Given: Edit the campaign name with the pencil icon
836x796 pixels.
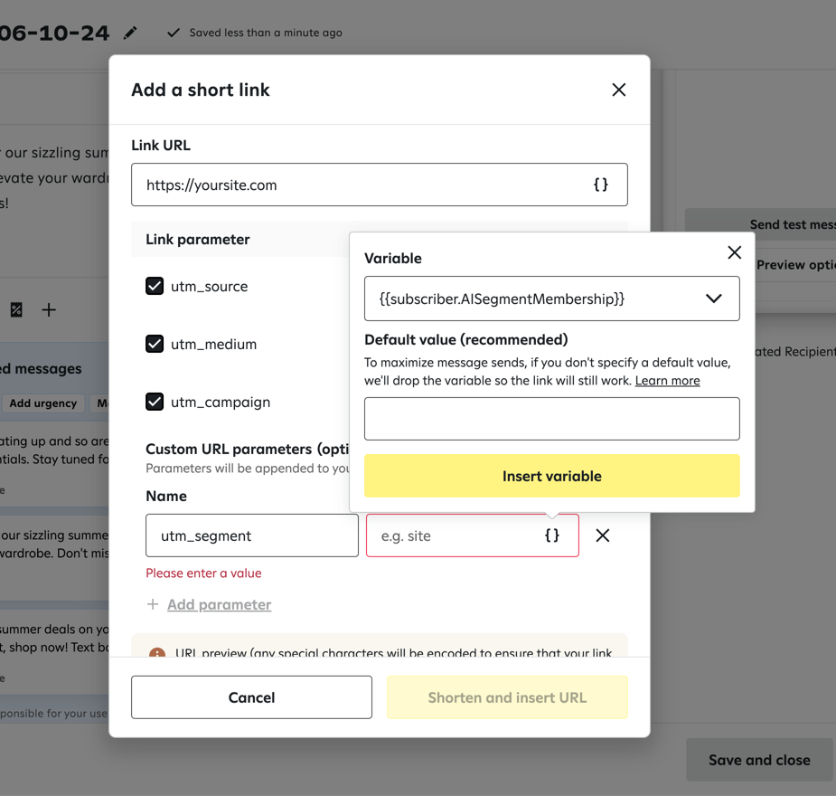Looking at the screenshot, I should pos(129,33).
